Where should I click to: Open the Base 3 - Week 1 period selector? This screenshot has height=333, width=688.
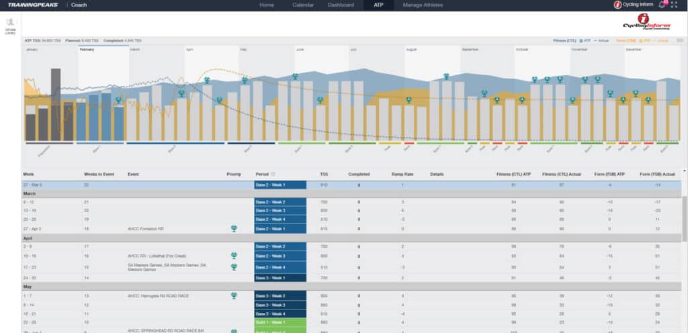pyautogui.click(x=280, y=277)
